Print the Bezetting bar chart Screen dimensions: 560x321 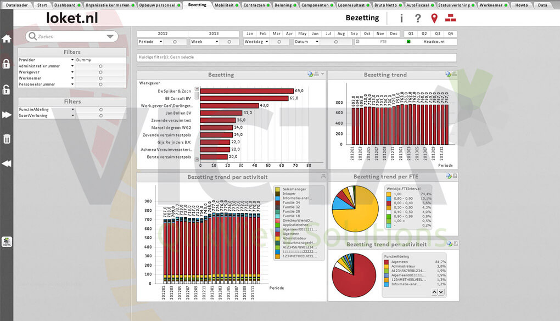coord(316,74)
